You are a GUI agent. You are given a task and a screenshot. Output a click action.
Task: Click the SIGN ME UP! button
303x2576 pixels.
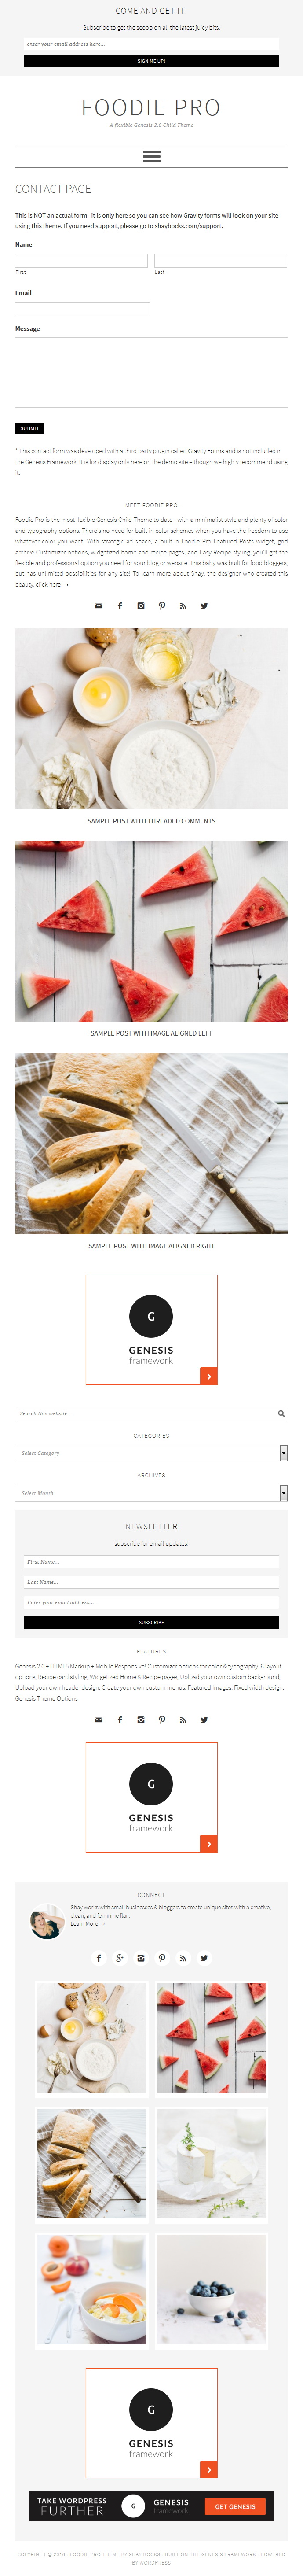pyautogui.click(x=151, y=61)
